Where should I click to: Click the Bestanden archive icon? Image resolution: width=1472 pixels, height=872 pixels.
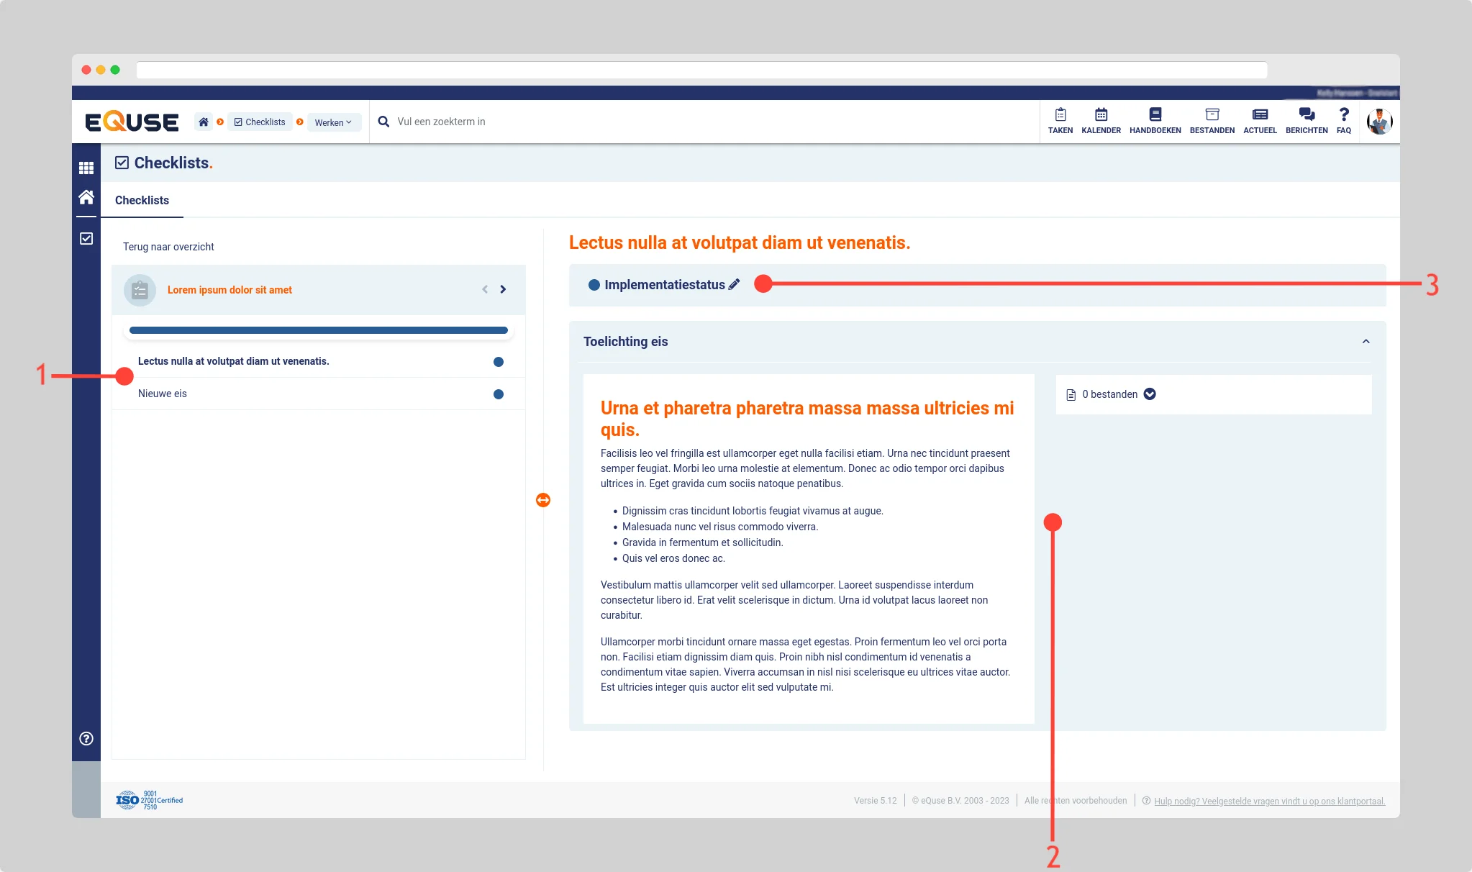(x=1212, y=115)
